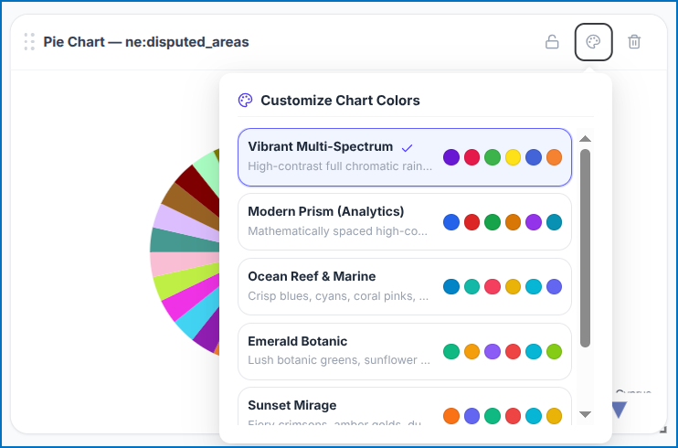This screenshot has width=678, height=448.
Task: Delete chart with trash icon
Action: coord(634,42)
